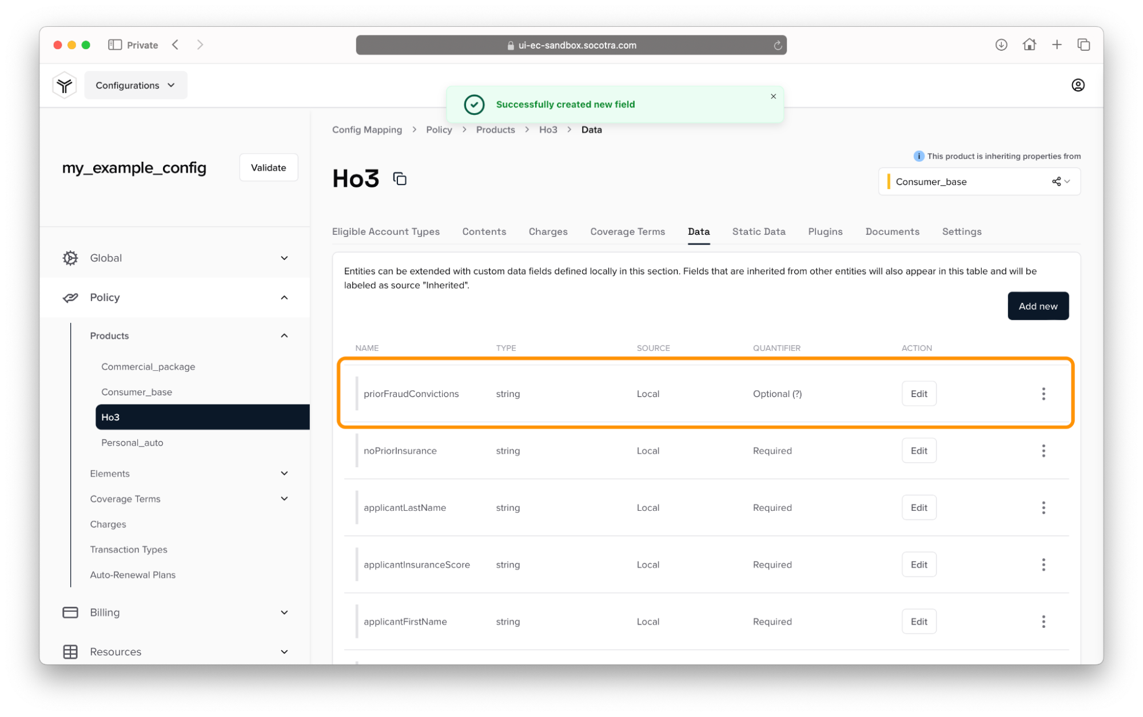Click the Safari downloads icon

click(x=1001, y=45)
